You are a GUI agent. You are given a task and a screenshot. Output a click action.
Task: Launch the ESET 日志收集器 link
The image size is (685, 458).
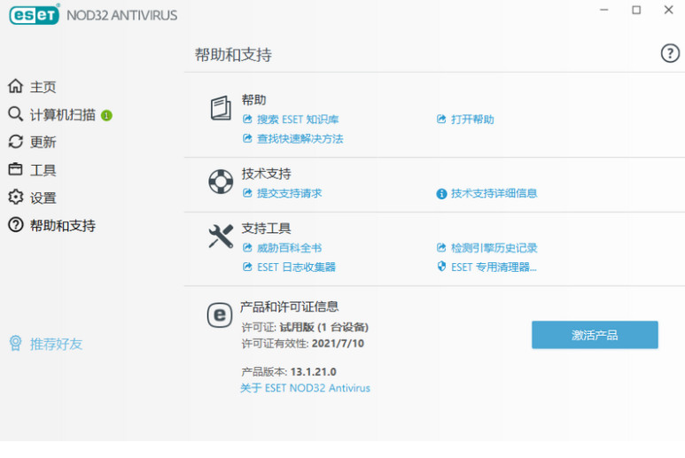[296, 267]
